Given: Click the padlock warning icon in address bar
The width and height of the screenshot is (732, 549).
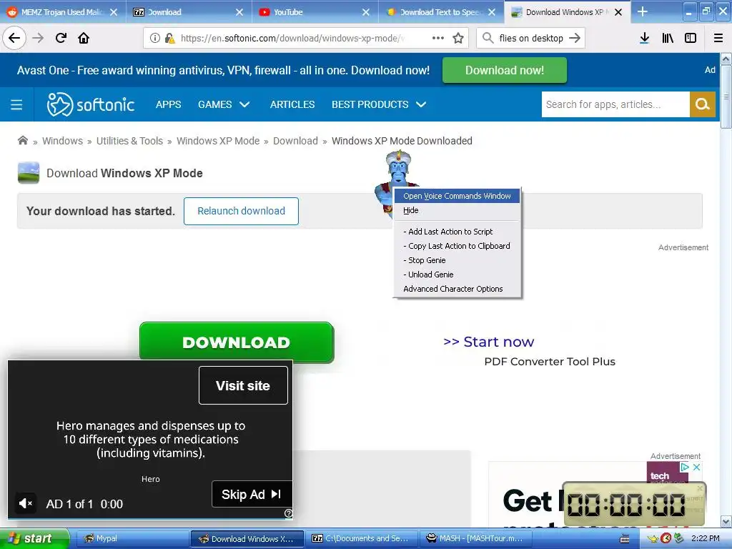Looking at the screenshot, I should (x=170, y=39).
